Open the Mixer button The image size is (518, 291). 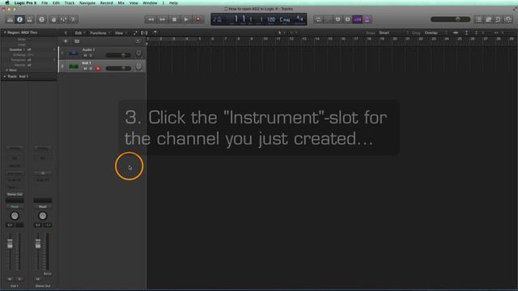point(63,19)
